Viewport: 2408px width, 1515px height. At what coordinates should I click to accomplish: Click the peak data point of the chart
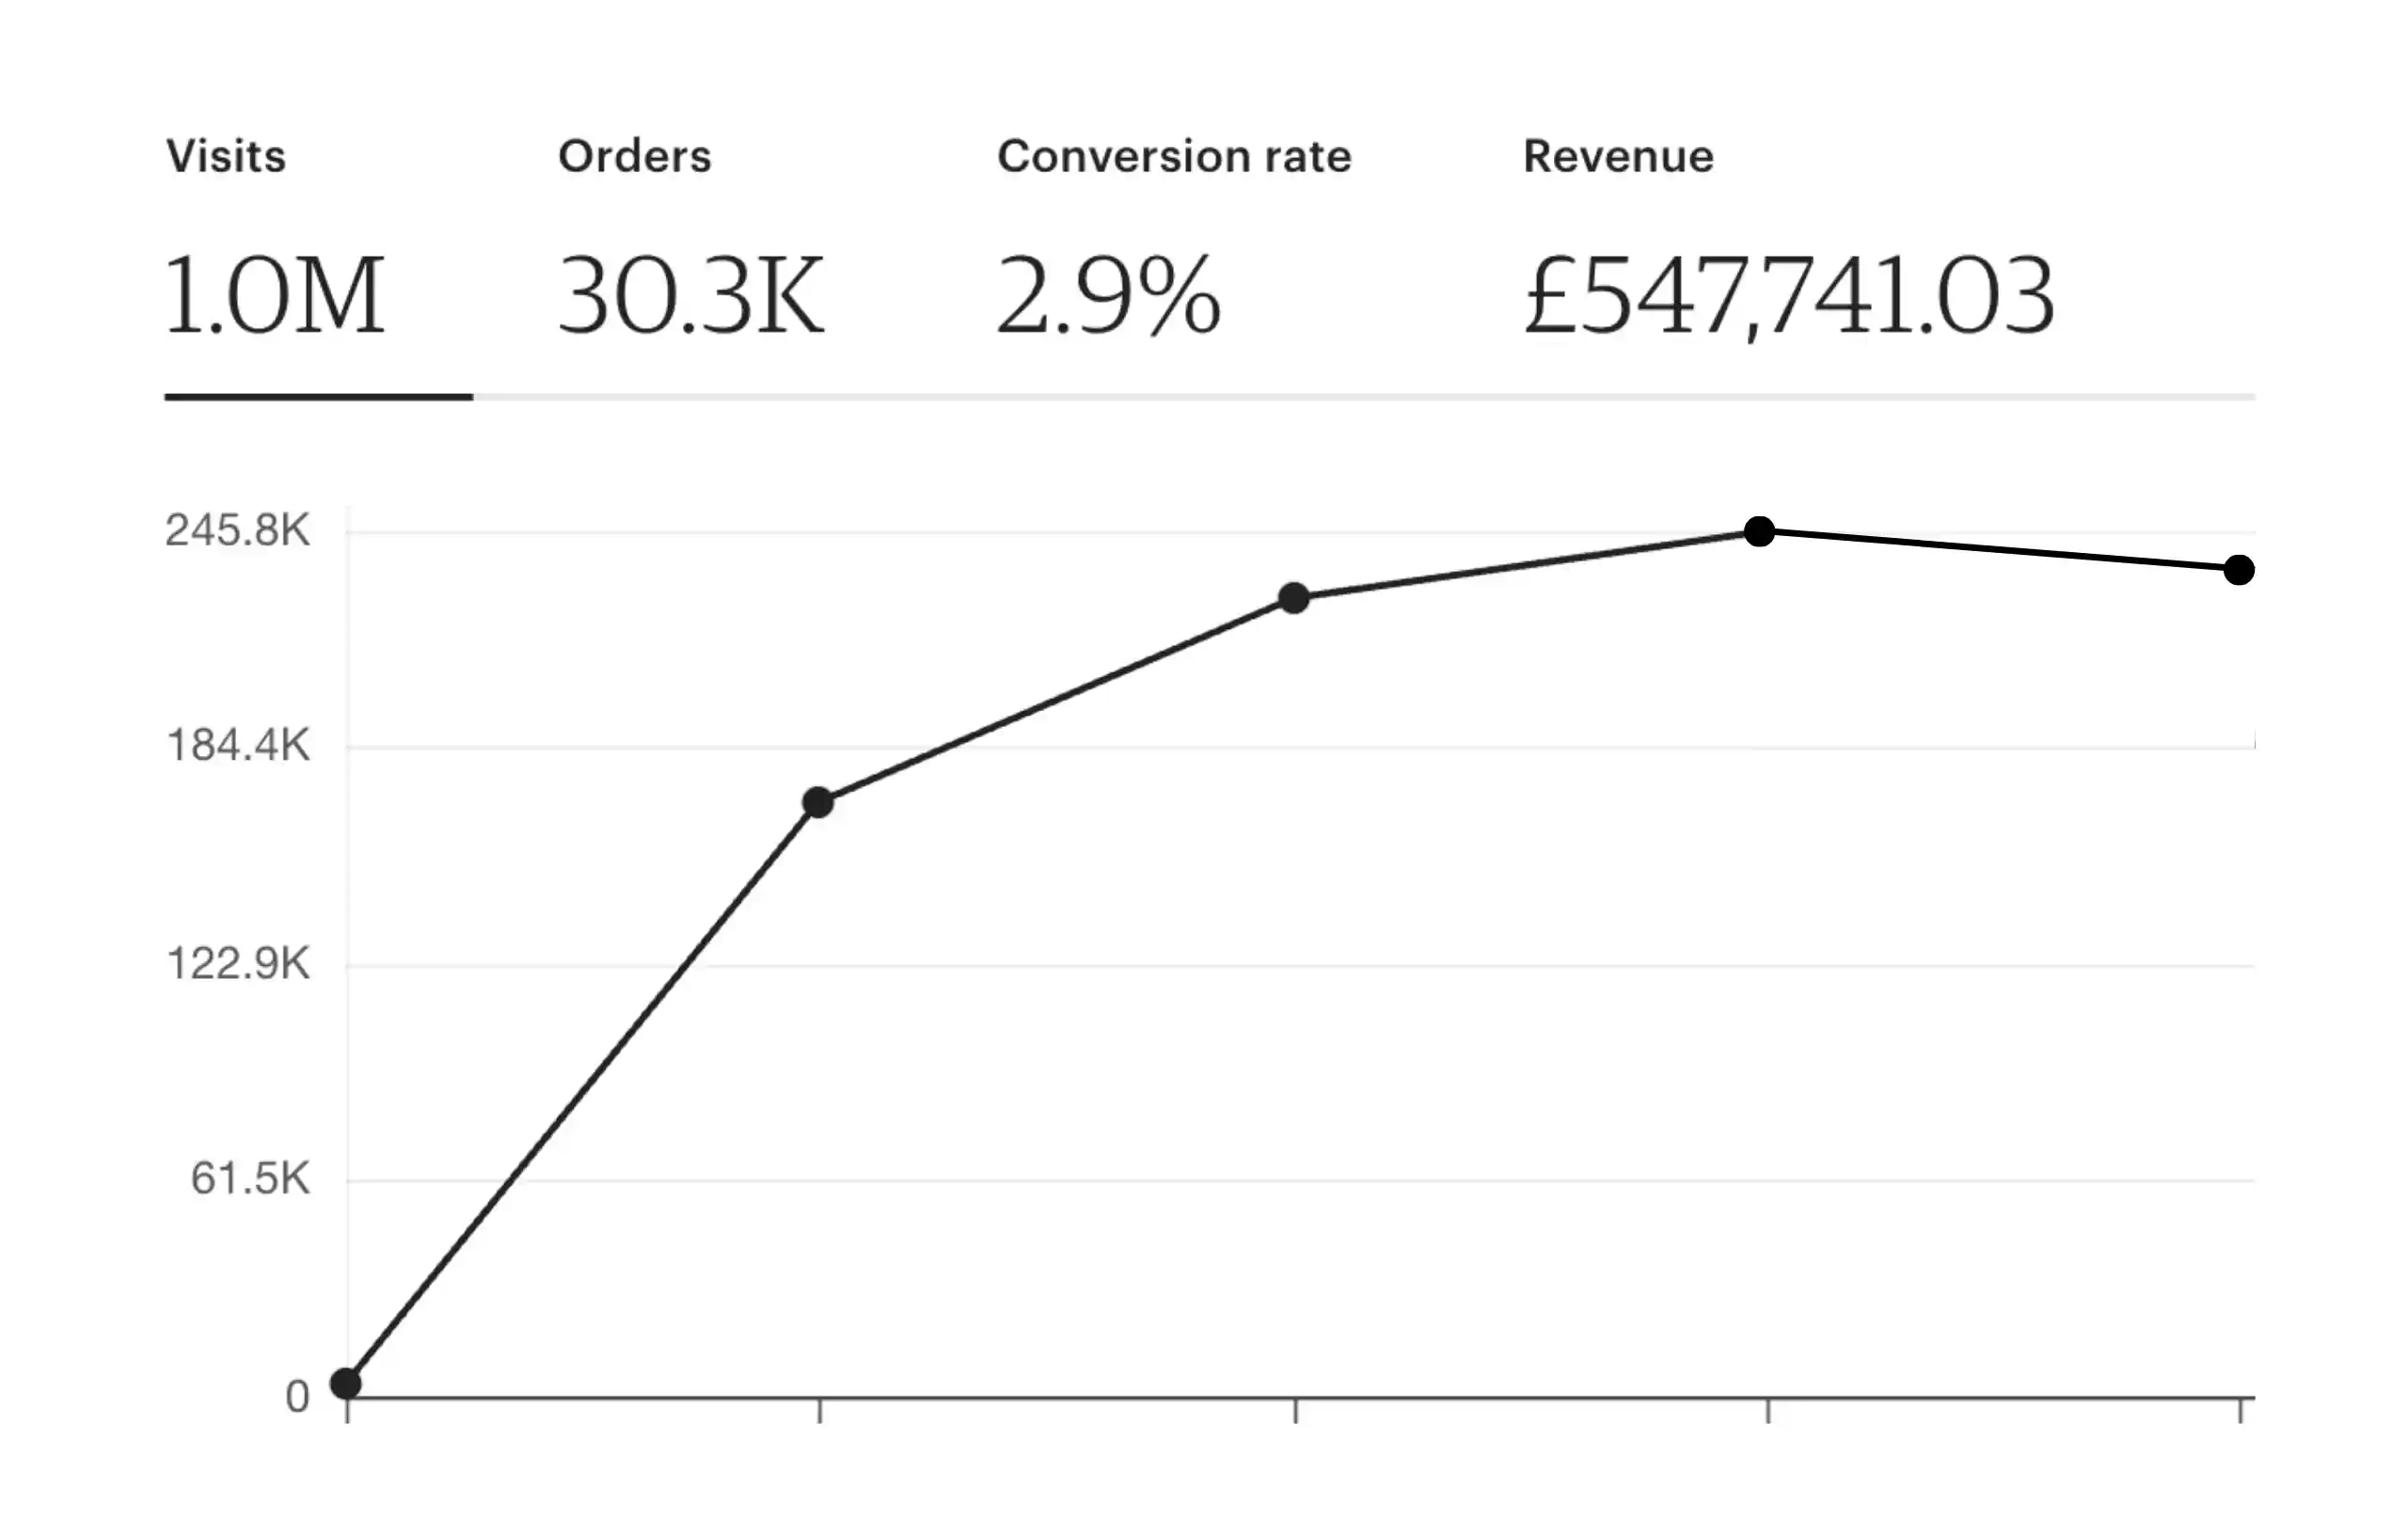point(1759,531)
